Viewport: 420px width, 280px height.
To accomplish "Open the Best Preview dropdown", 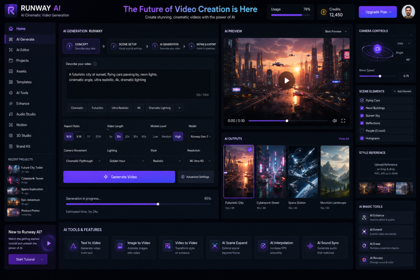I will [x=336, y=31].
